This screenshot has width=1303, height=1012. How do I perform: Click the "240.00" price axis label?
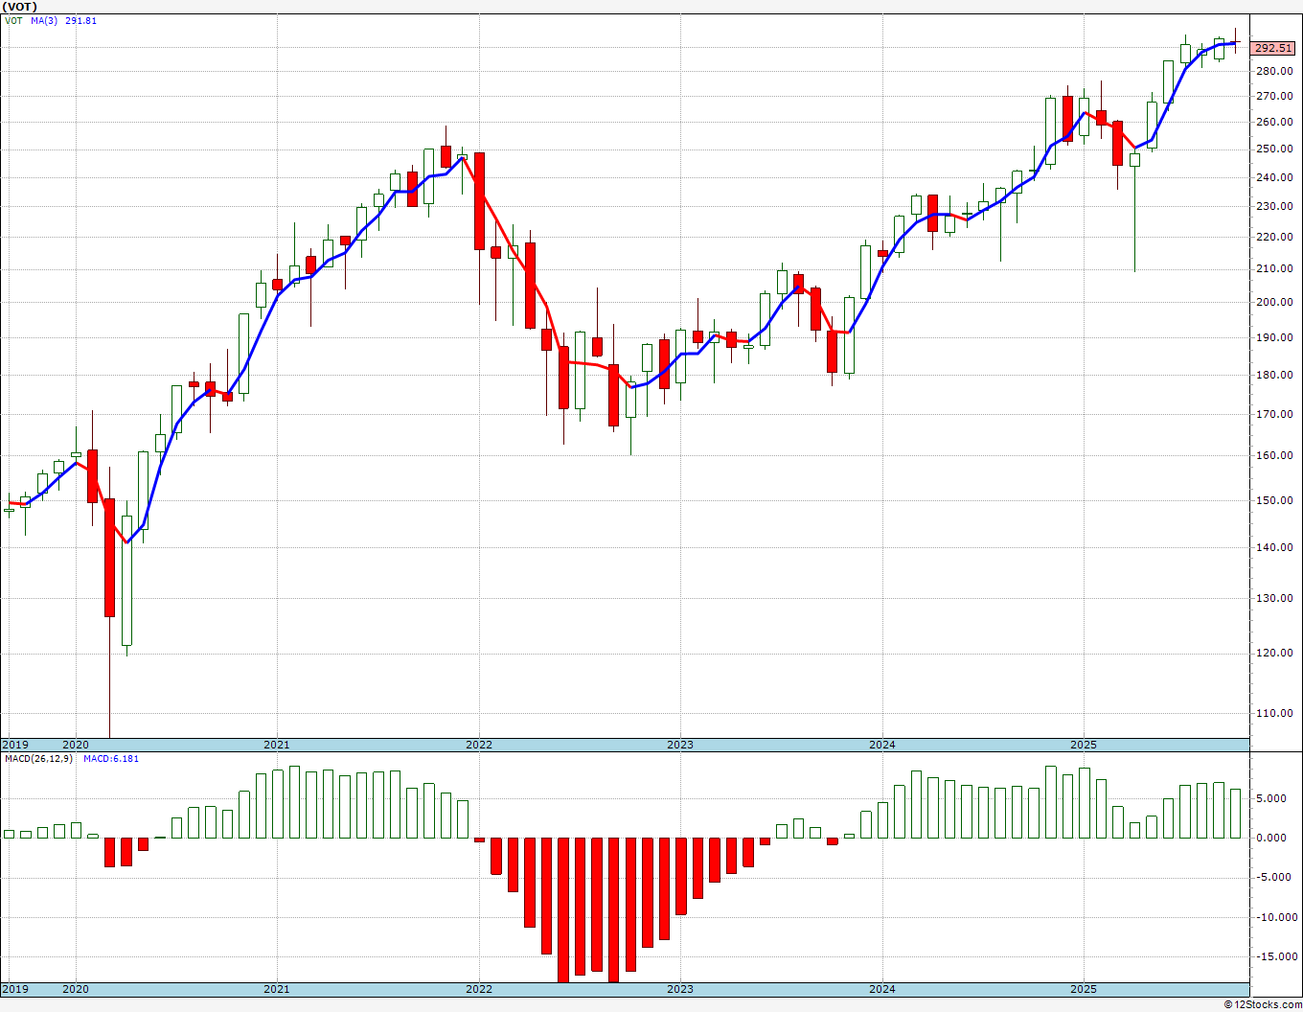pos(1273,178)
